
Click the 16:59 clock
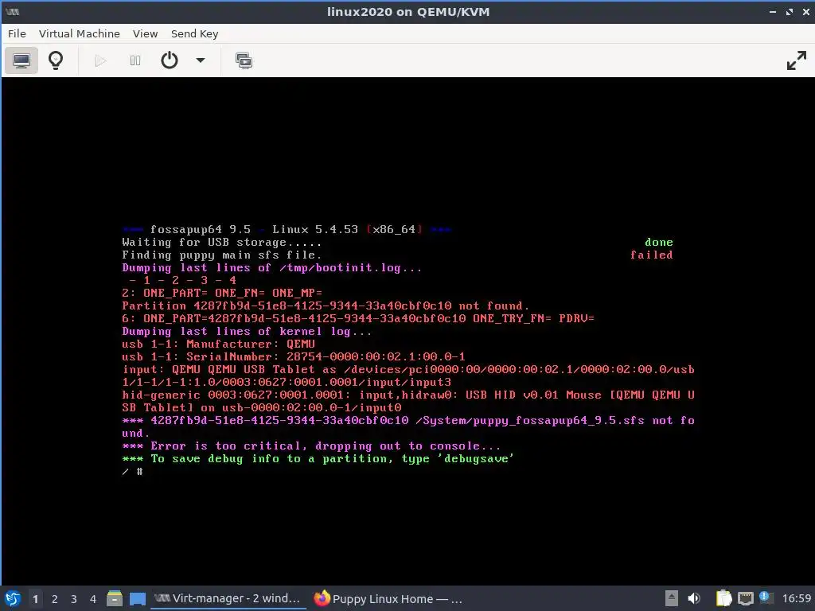796,598
